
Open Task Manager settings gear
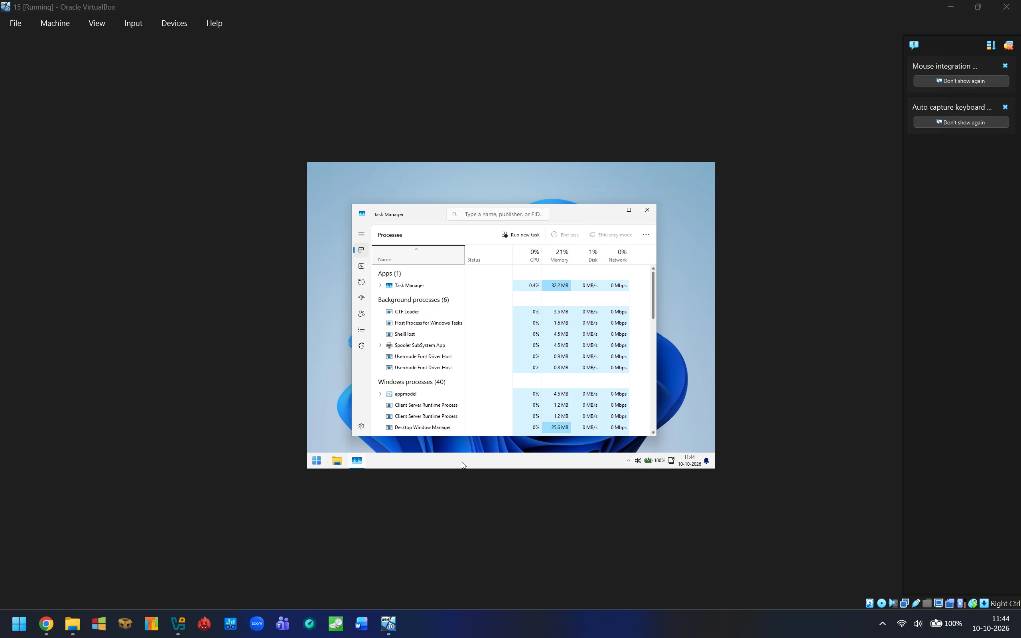361,426
